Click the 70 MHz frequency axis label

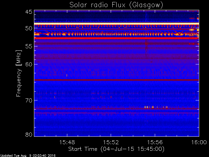click(29, 100)
